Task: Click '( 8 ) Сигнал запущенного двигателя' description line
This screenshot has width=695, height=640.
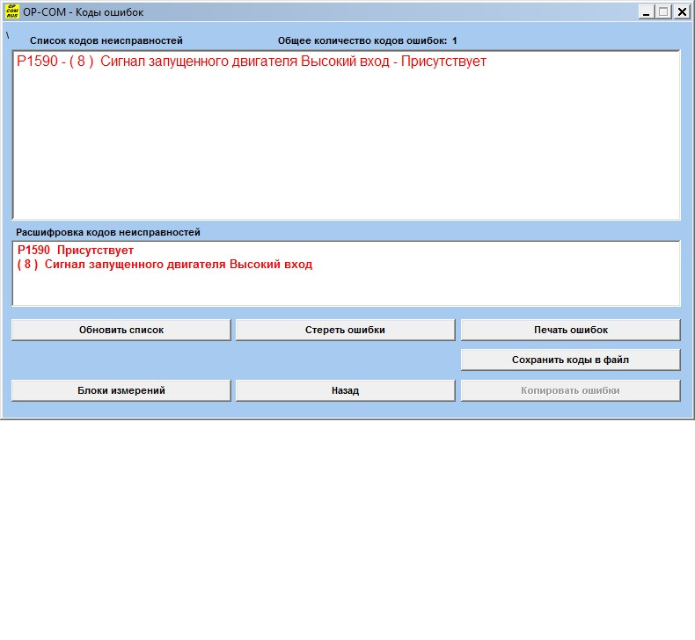Action: 165,265
